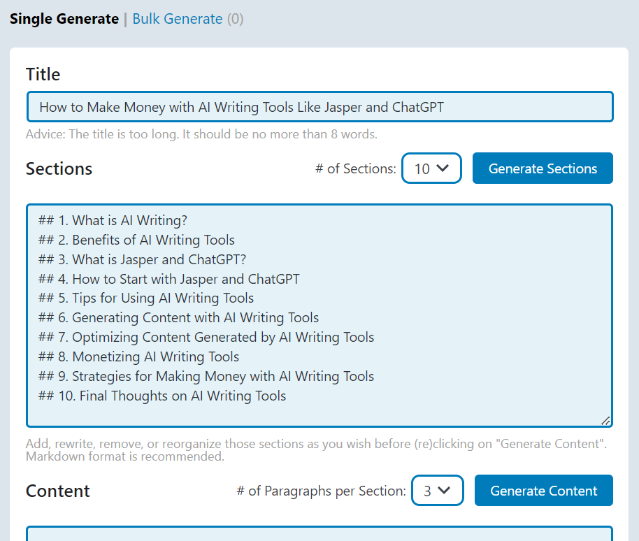Click the 'Benefits of AI Writing Tools' line
The height and width of the screenshot is (541, 639).
[136, 240]
